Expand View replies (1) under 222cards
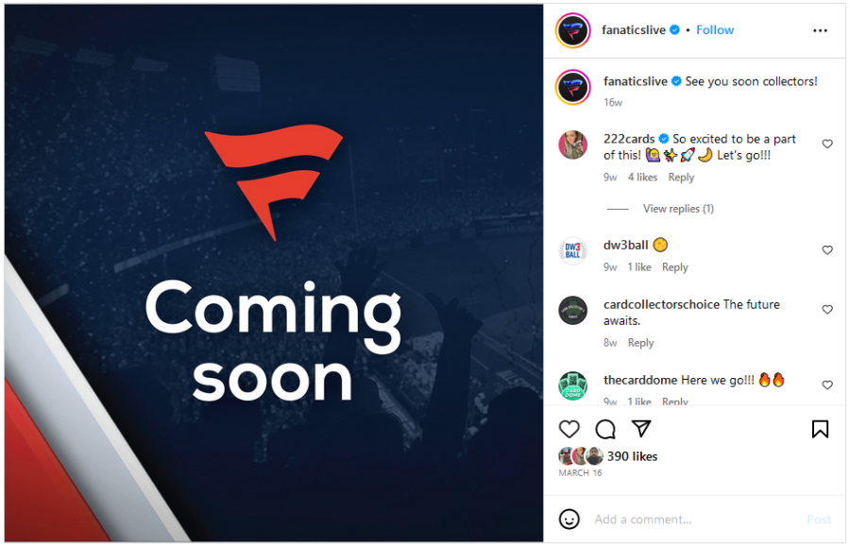850x547 pixels. coord(678,209)
